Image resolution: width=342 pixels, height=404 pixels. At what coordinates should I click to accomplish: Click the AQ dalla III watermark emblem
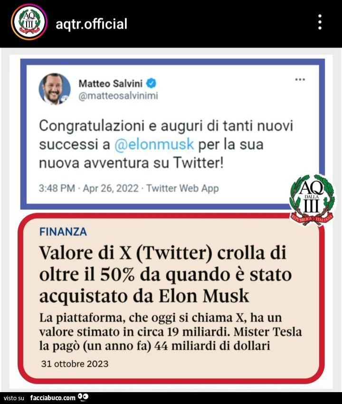312,200
